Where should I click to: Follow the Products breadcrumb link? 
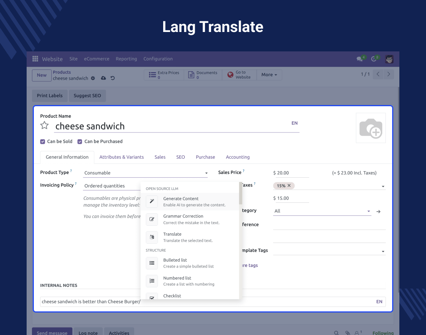click(62, 72)
